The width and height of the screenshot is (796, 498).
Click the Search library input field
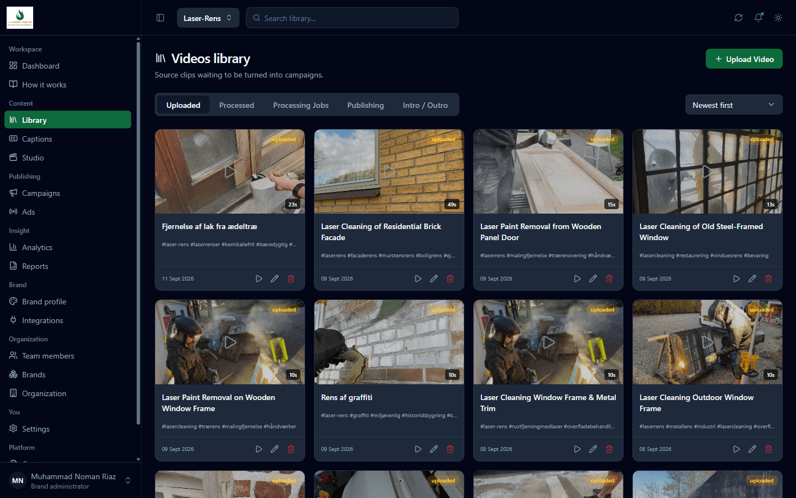[x=352, y=18]
